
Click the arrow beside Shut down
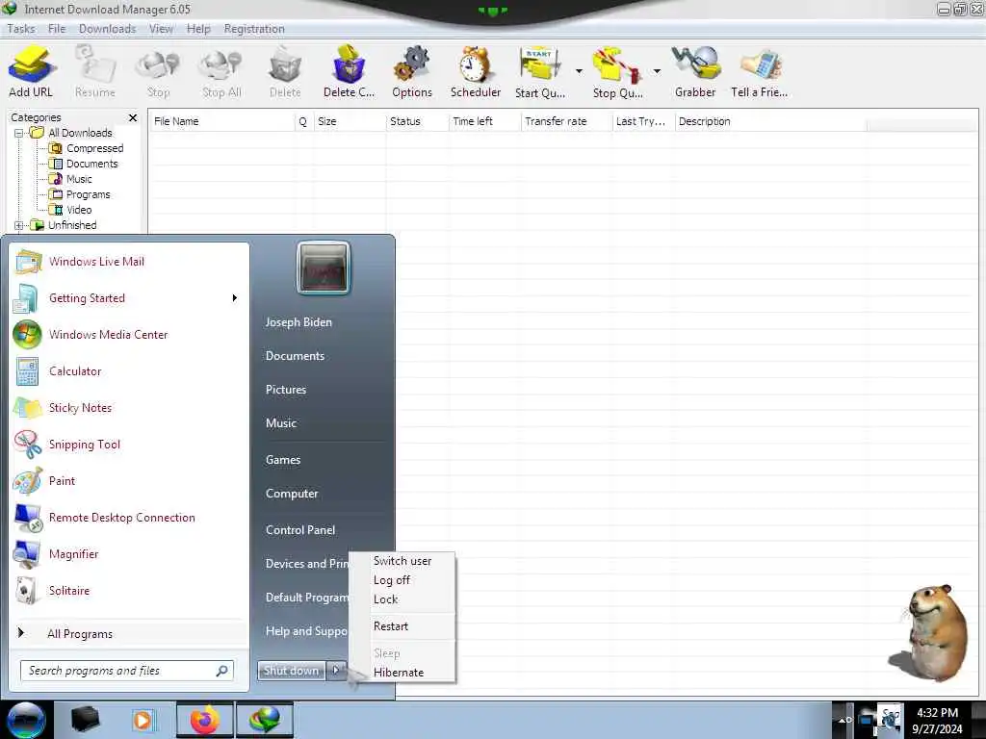pos(336,671)
